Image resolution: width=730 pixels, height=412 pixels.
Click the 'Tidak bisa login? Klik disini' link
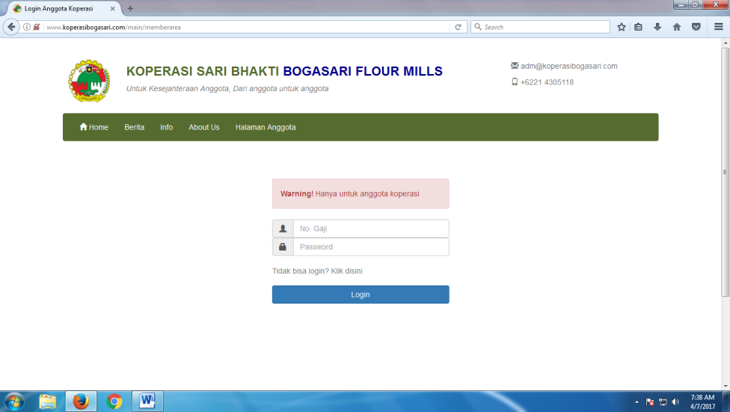coord(317,271)
